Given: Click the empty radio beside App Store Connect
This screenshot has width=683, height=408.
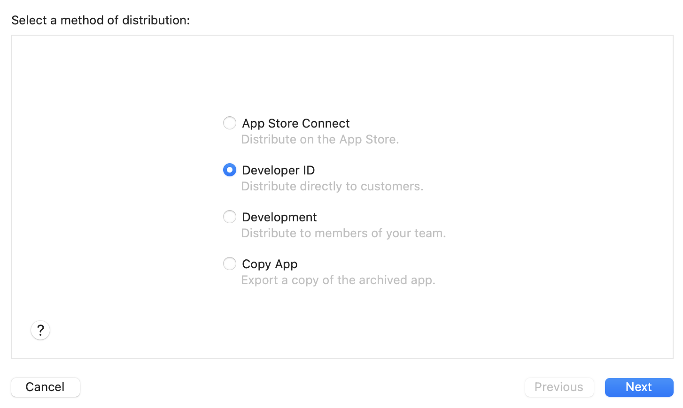Looking at the screenshot, I should click(230, 123).
